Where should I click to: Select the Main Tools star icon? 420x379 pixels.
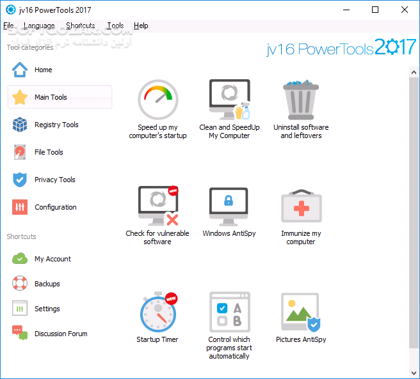point(20,97)
